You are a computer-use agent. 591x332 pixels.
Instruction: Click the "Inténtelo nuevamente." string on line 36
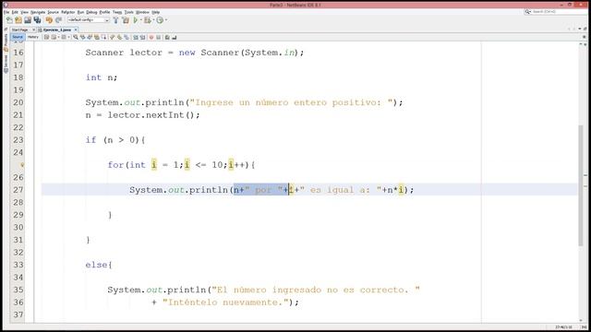(225, 302)
